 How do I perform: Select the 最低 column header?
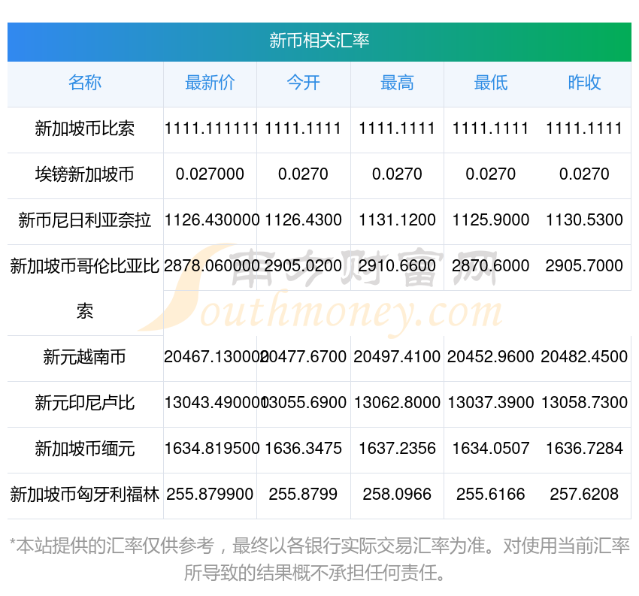(x=490, y=83)
